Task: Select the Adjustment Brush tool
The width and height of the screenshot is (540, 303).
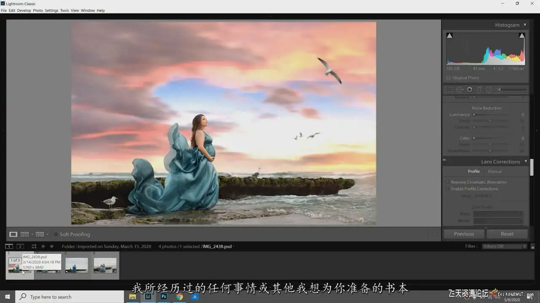Action: [512, 90]
